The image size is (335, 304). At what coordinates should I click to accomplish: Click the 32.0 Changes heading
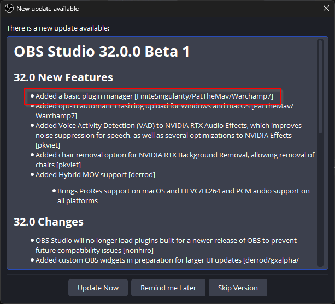coord(49,222)
